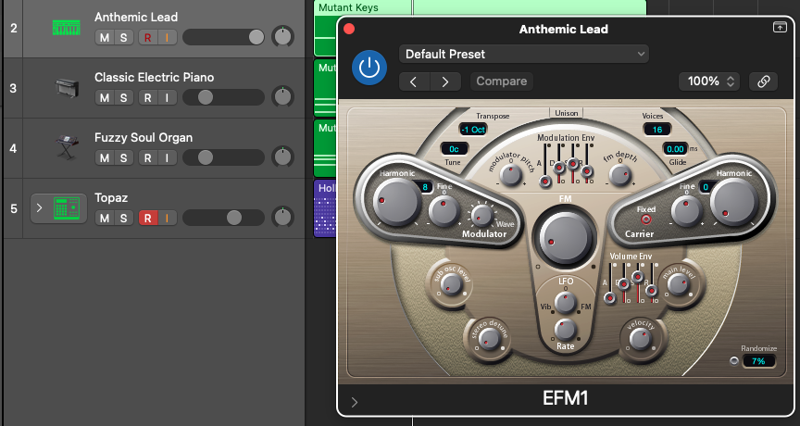This screenshot has height=426, width=800.
Task: Disable record on the Topaz track
Action: coord(148,218)
